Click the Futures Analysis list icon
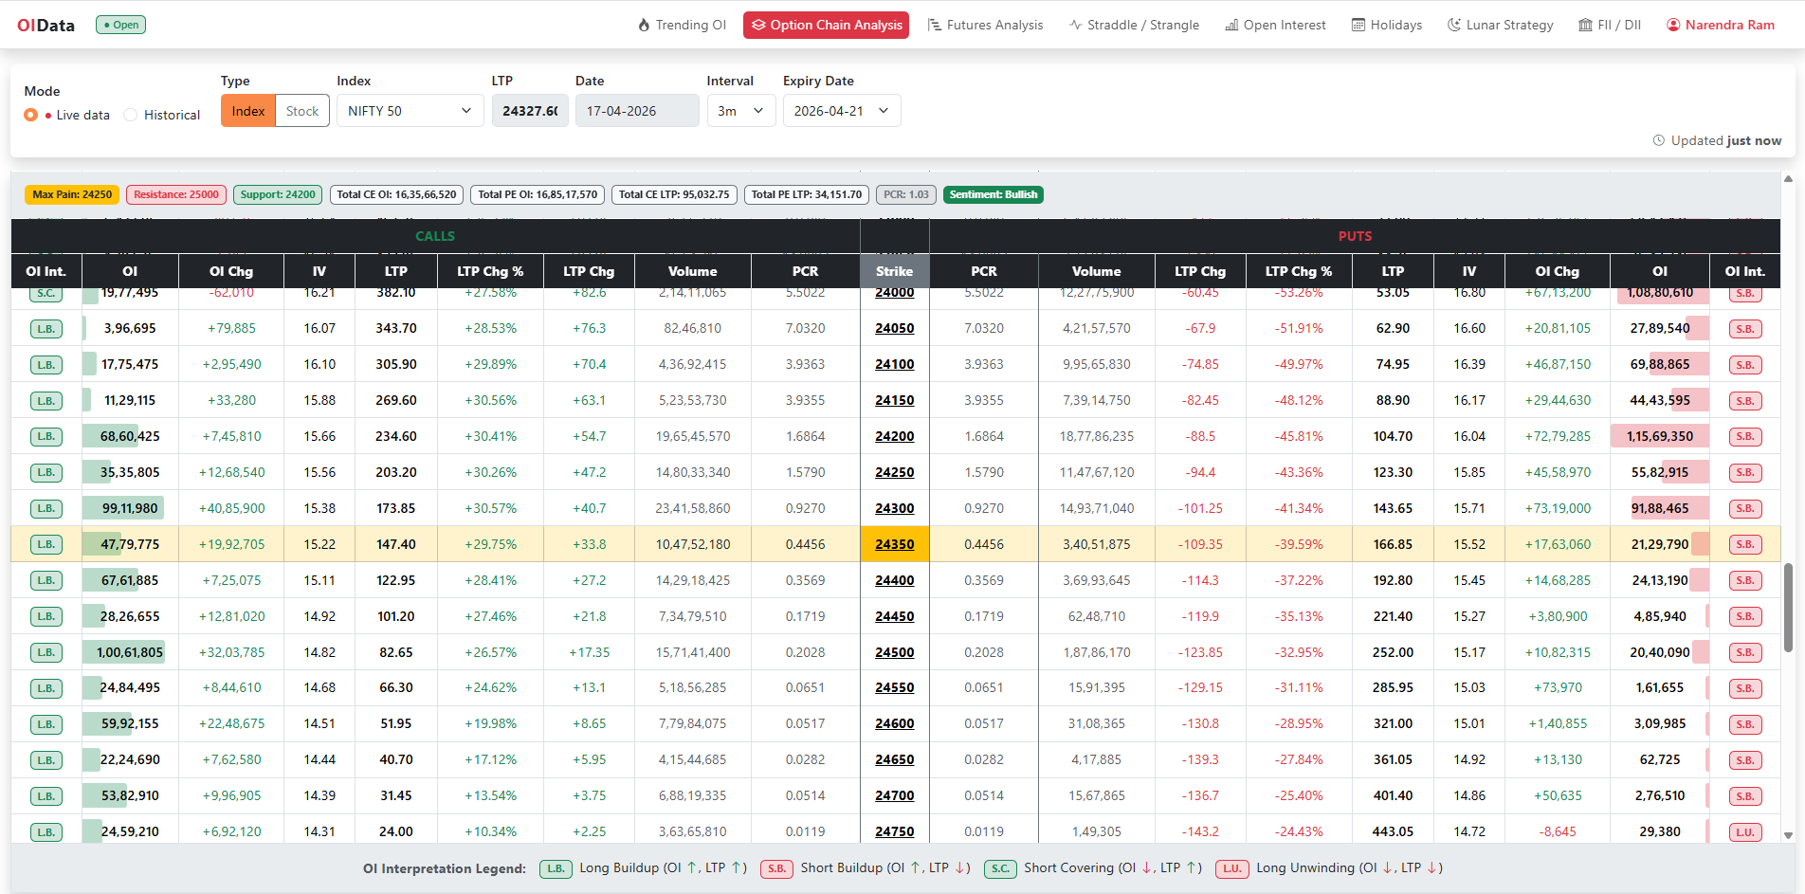The image size is (1805, 894). click(934, 26)
